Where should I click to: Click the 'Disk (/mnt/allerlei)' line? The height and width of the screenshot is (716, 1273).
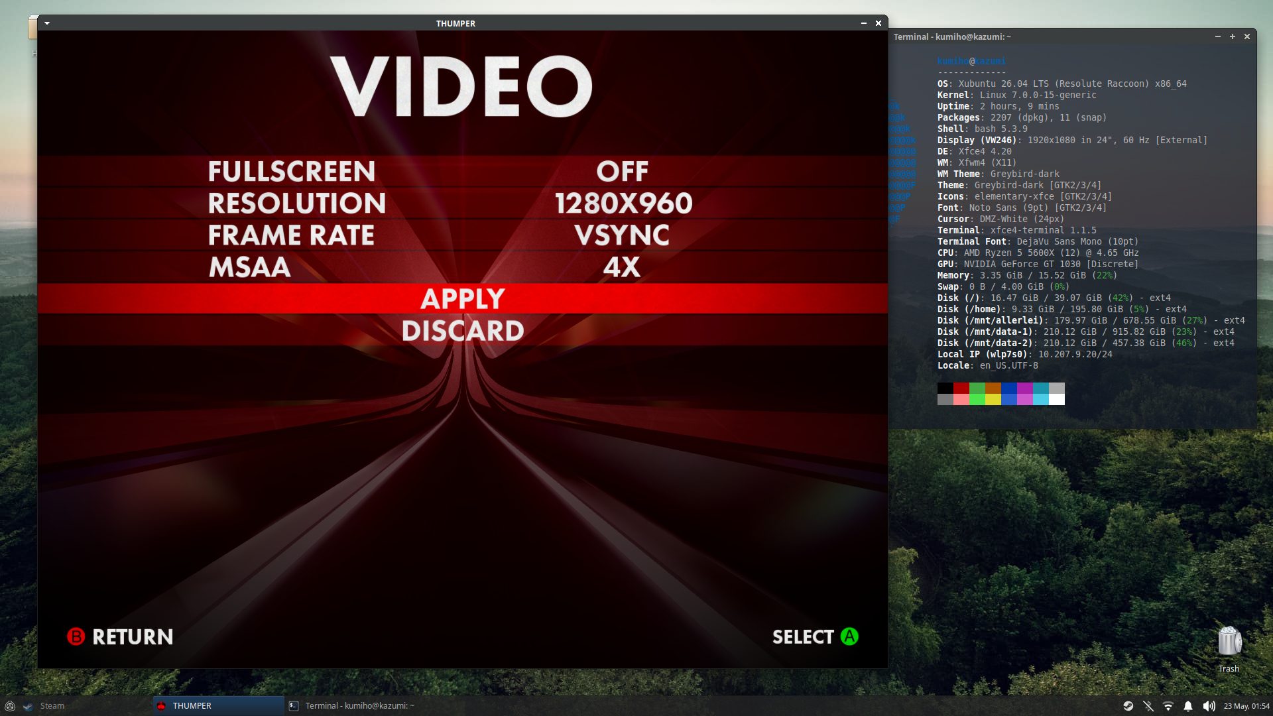coord(1091,320)
